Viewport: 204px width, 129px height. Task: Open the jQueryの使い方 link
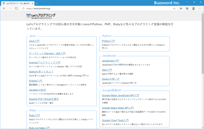click(x=111, y=79)
